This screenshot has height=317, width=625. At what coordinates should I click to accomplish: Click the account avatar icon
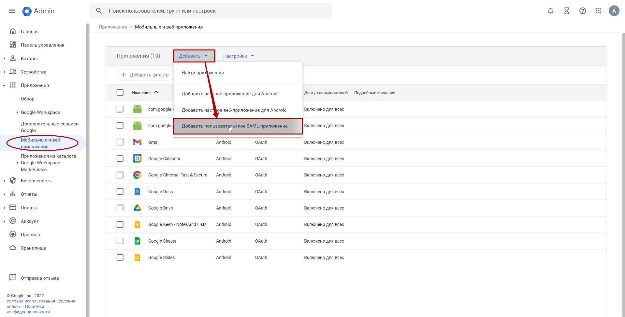click(614, 11)
